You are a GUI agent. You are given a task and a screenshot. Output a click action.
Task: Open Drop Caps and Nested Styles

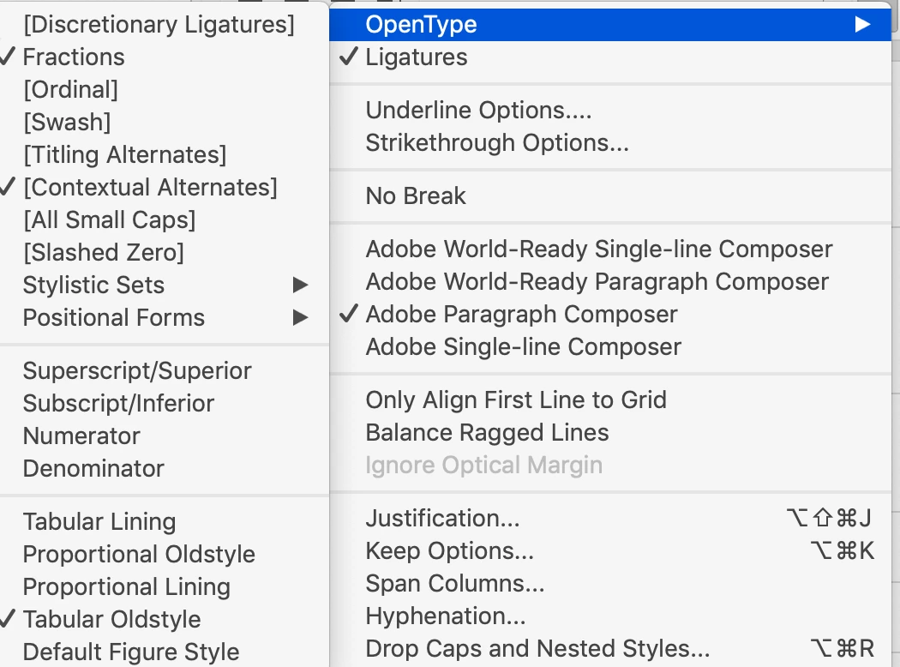click(x=609, y=649)
